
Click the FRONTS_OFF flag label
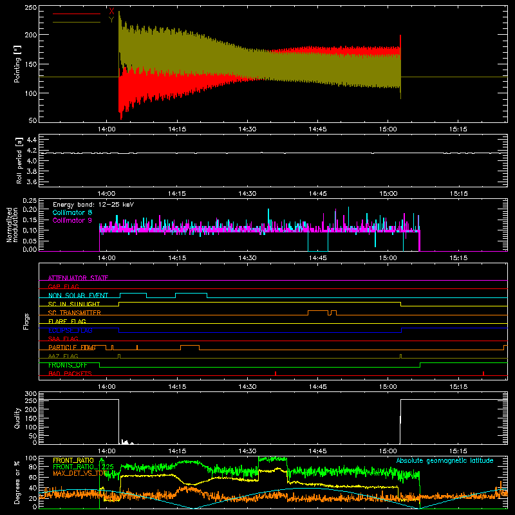coord(68,365)
